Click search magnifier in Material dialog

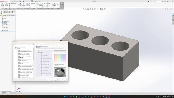pyautogui.click(x=33, y=44)
